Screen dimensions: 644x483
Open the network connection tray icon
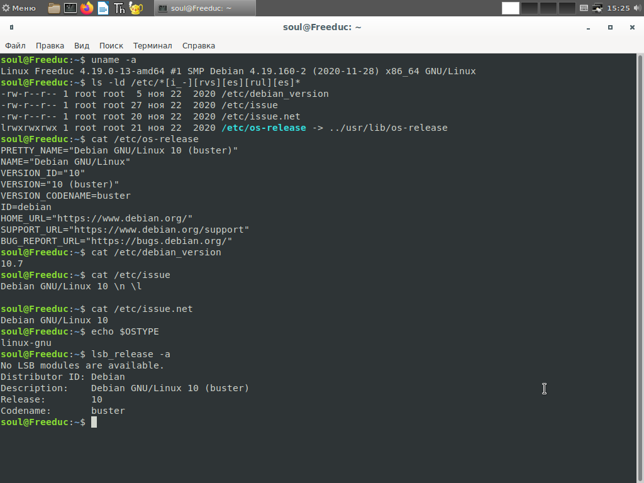(x=597, y=8)
